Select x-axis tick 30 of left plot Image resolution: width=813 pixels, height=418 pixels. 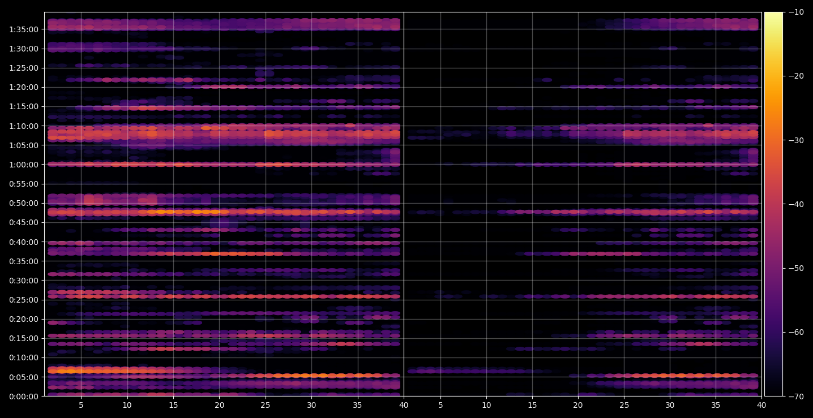click(x=311, y=405)
